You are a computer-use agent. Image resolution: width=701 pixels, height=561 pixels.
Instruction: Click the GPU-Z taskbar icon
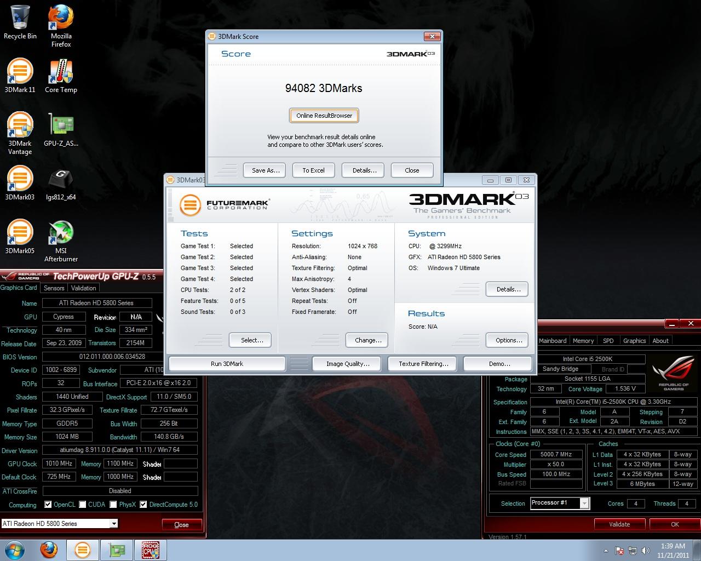tap(117, 549)
